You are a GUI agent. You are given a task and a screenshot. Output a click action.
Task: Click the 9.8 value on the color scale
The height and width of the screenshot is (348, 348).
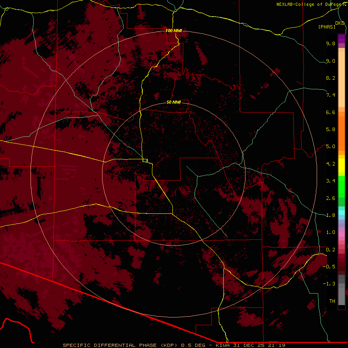[x=331, y=43]
